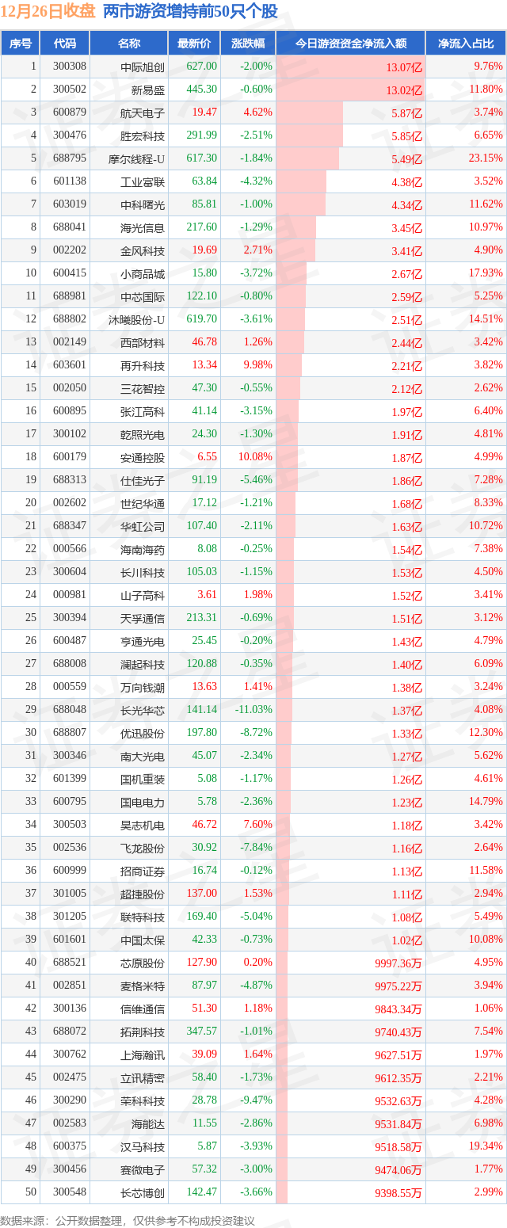This screenshot has width=507, height=1228.
Task: Select stock name 麦格米特
Action: [143, 986]
